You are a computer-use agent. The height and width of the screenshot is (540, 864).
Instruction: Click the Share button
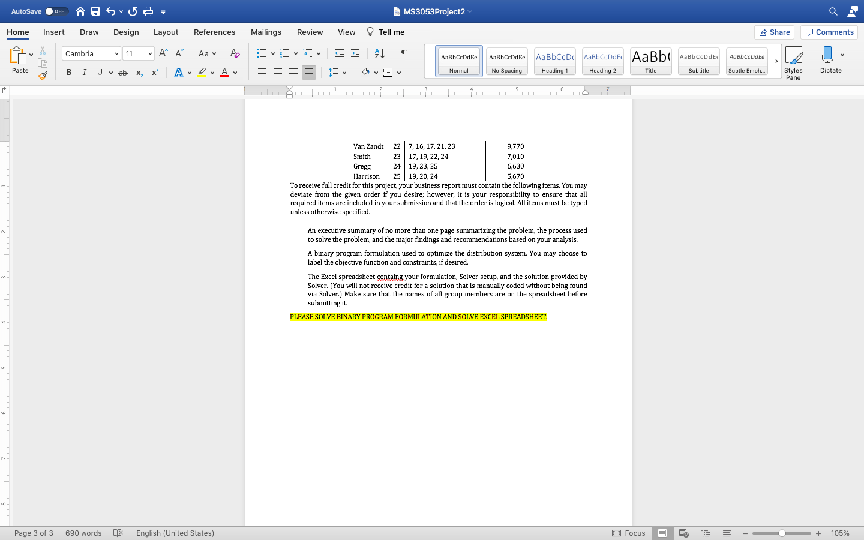pos(774,32)
